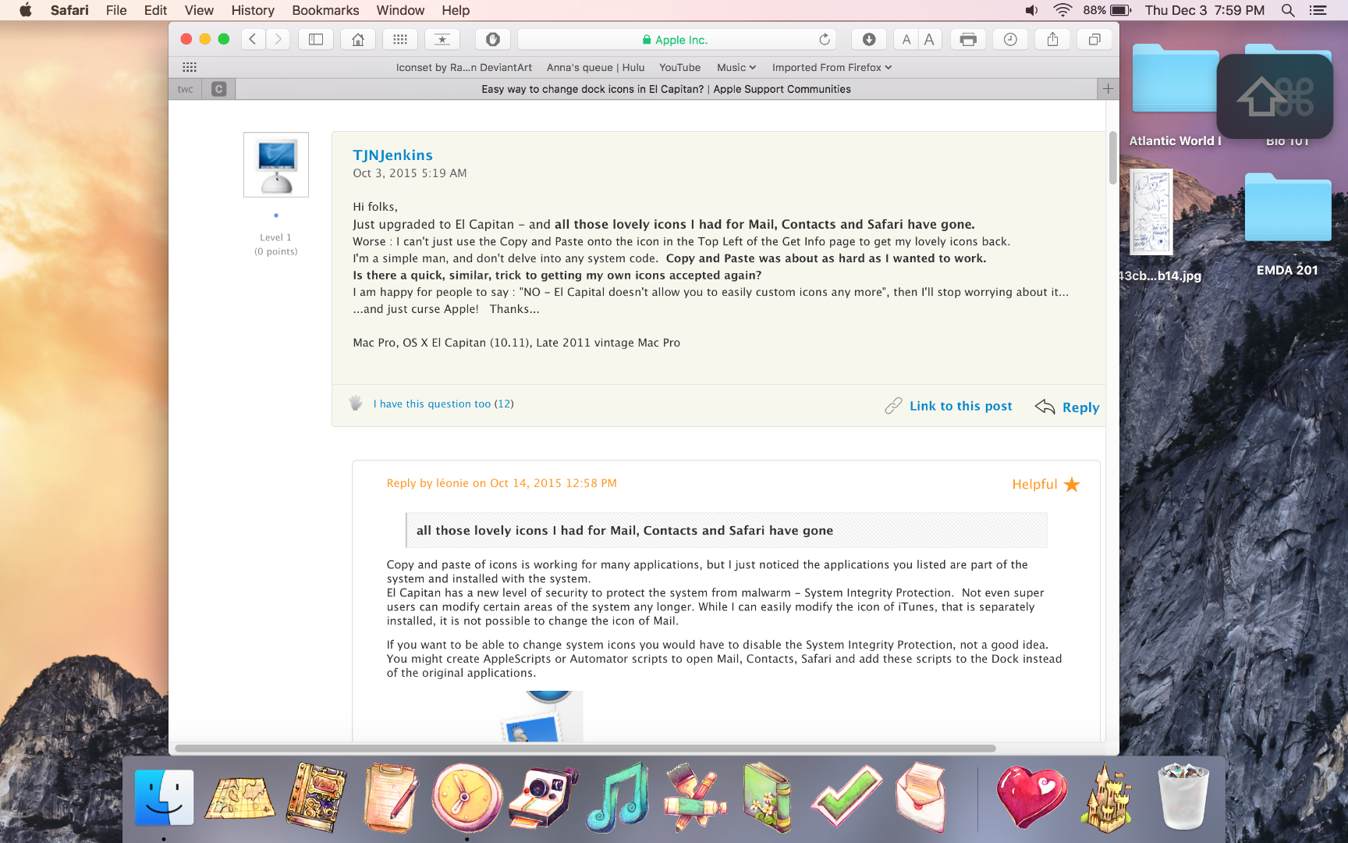Expand Imported From Firefox bookmarks folder
1348x843 pixels.
pos(832,68)
